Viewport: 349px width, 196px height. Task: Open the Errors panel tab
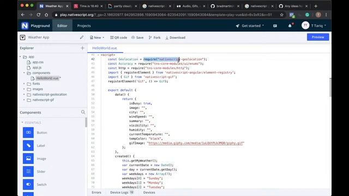pos(97,192)
